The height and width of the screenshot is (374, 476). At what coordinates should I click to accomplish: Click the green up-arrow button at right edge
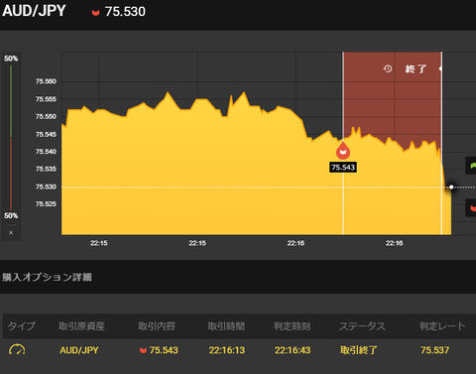pyautogui.click(x=471, y=166)
